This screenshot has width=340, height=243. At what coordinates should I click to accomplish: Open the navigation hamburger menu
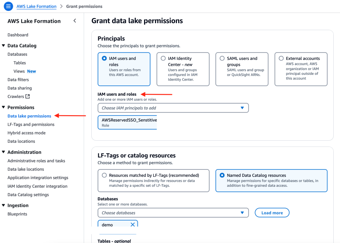[8, 6]
